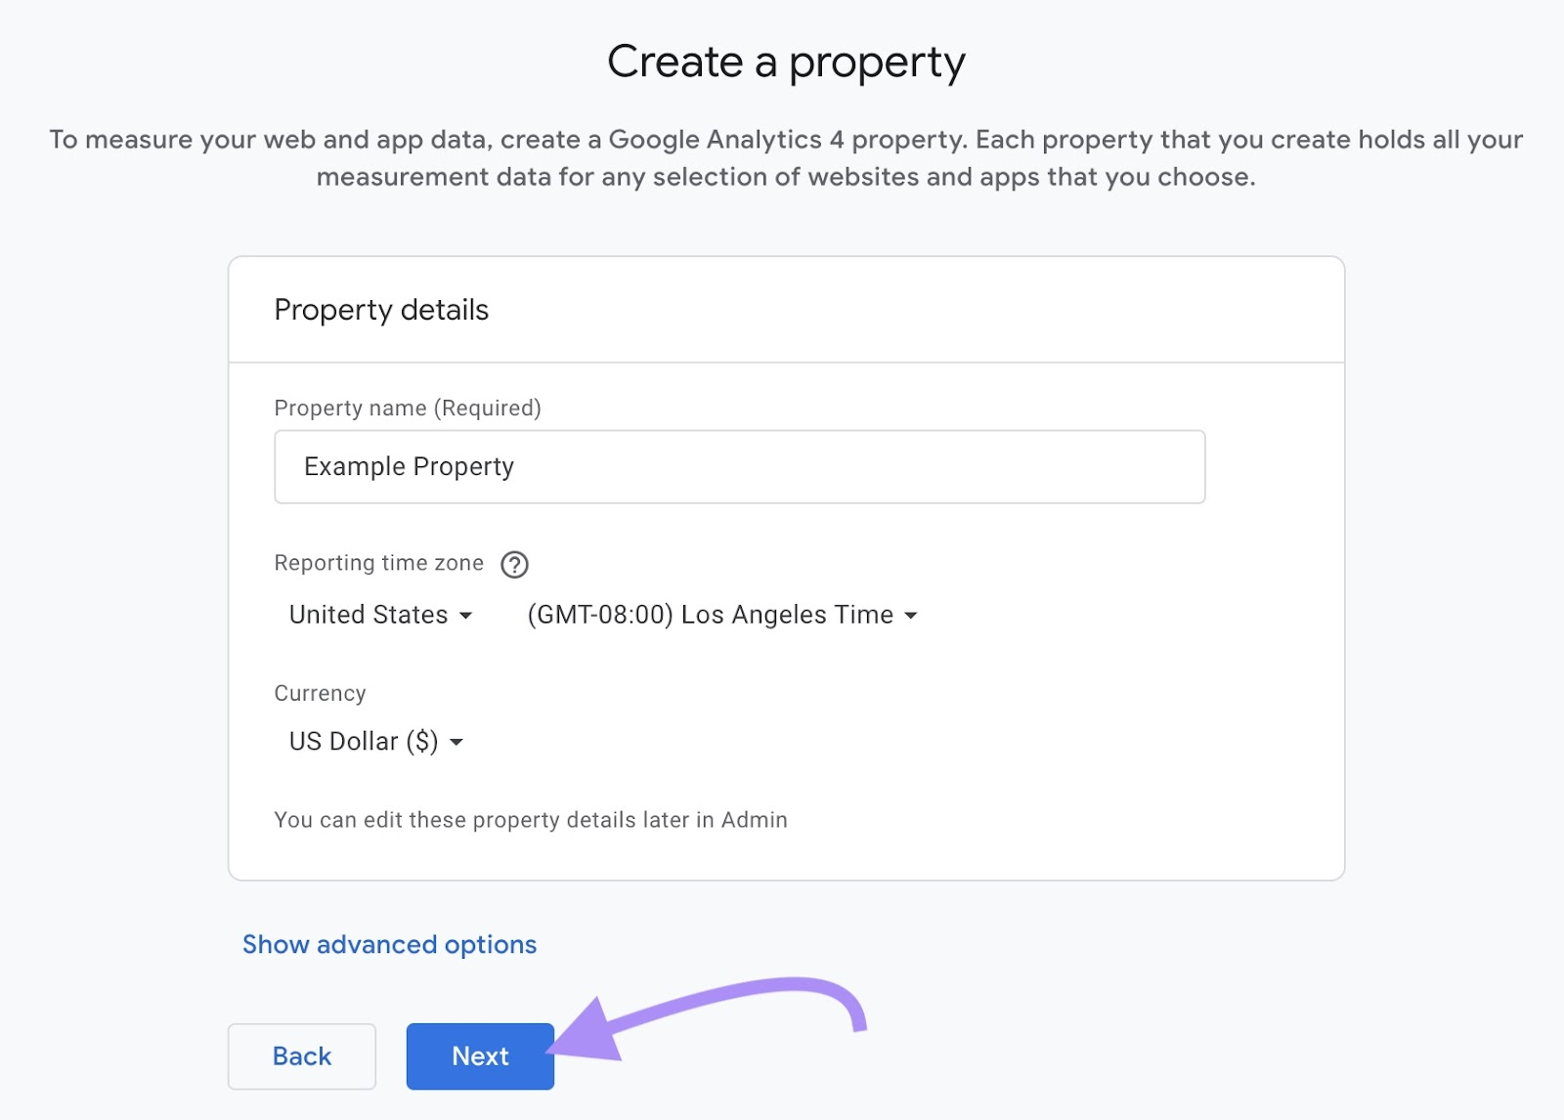Change the reporting country from United States
Screen dimensions: 1564x1120
pos(379,616)
